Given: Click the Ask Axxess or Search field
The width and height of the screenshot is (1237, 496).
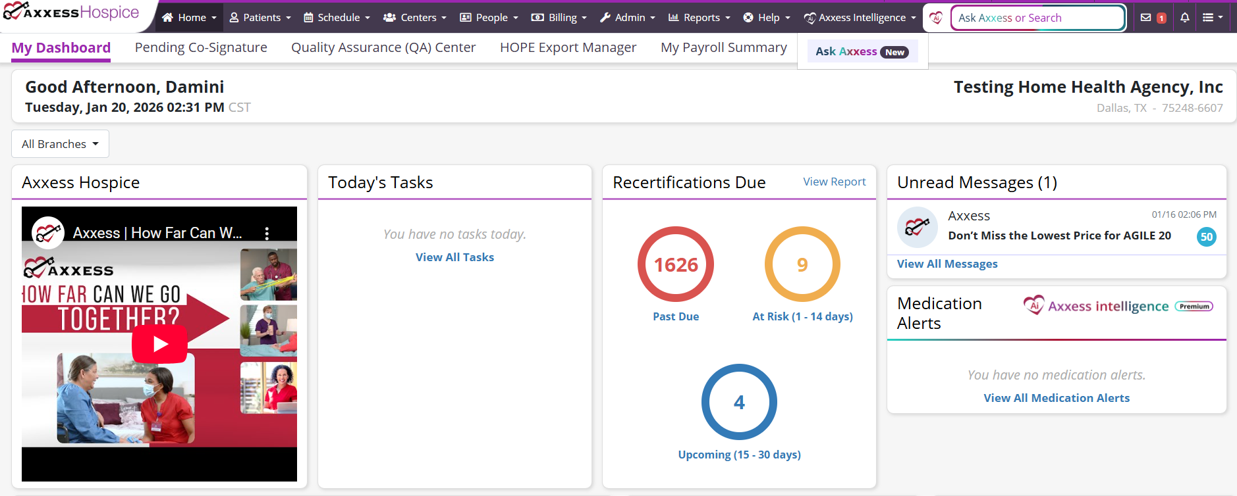Looking at the screenshot, I should pyautogui.click(x=1037, y=18).
